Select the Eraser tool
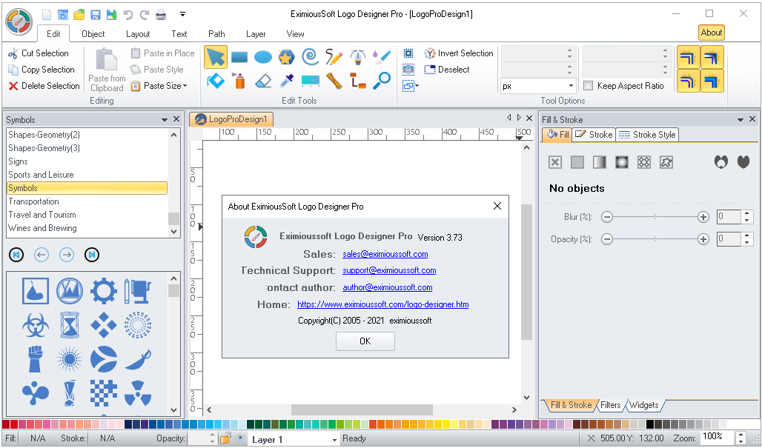 pyautogui.click(x=263, y=81)
